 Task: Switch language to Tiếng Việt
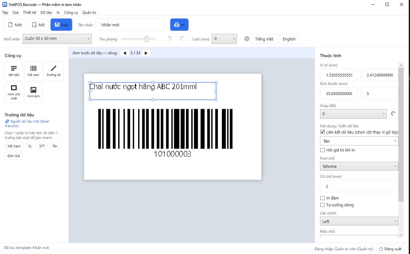coord(264,39)
